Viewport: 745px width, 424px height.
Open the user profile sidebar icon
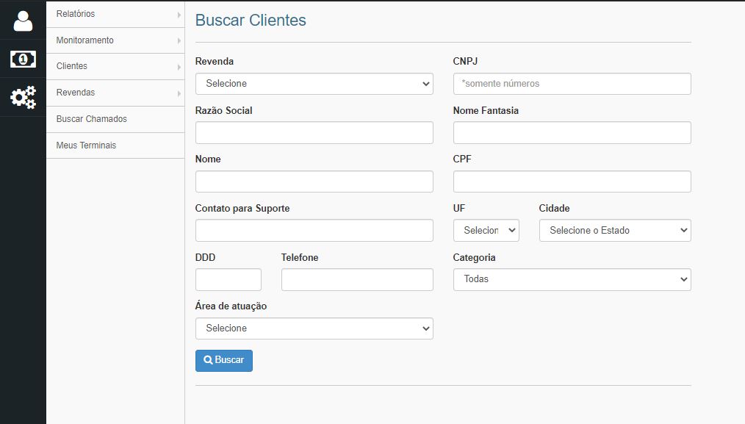pos(22,21)
